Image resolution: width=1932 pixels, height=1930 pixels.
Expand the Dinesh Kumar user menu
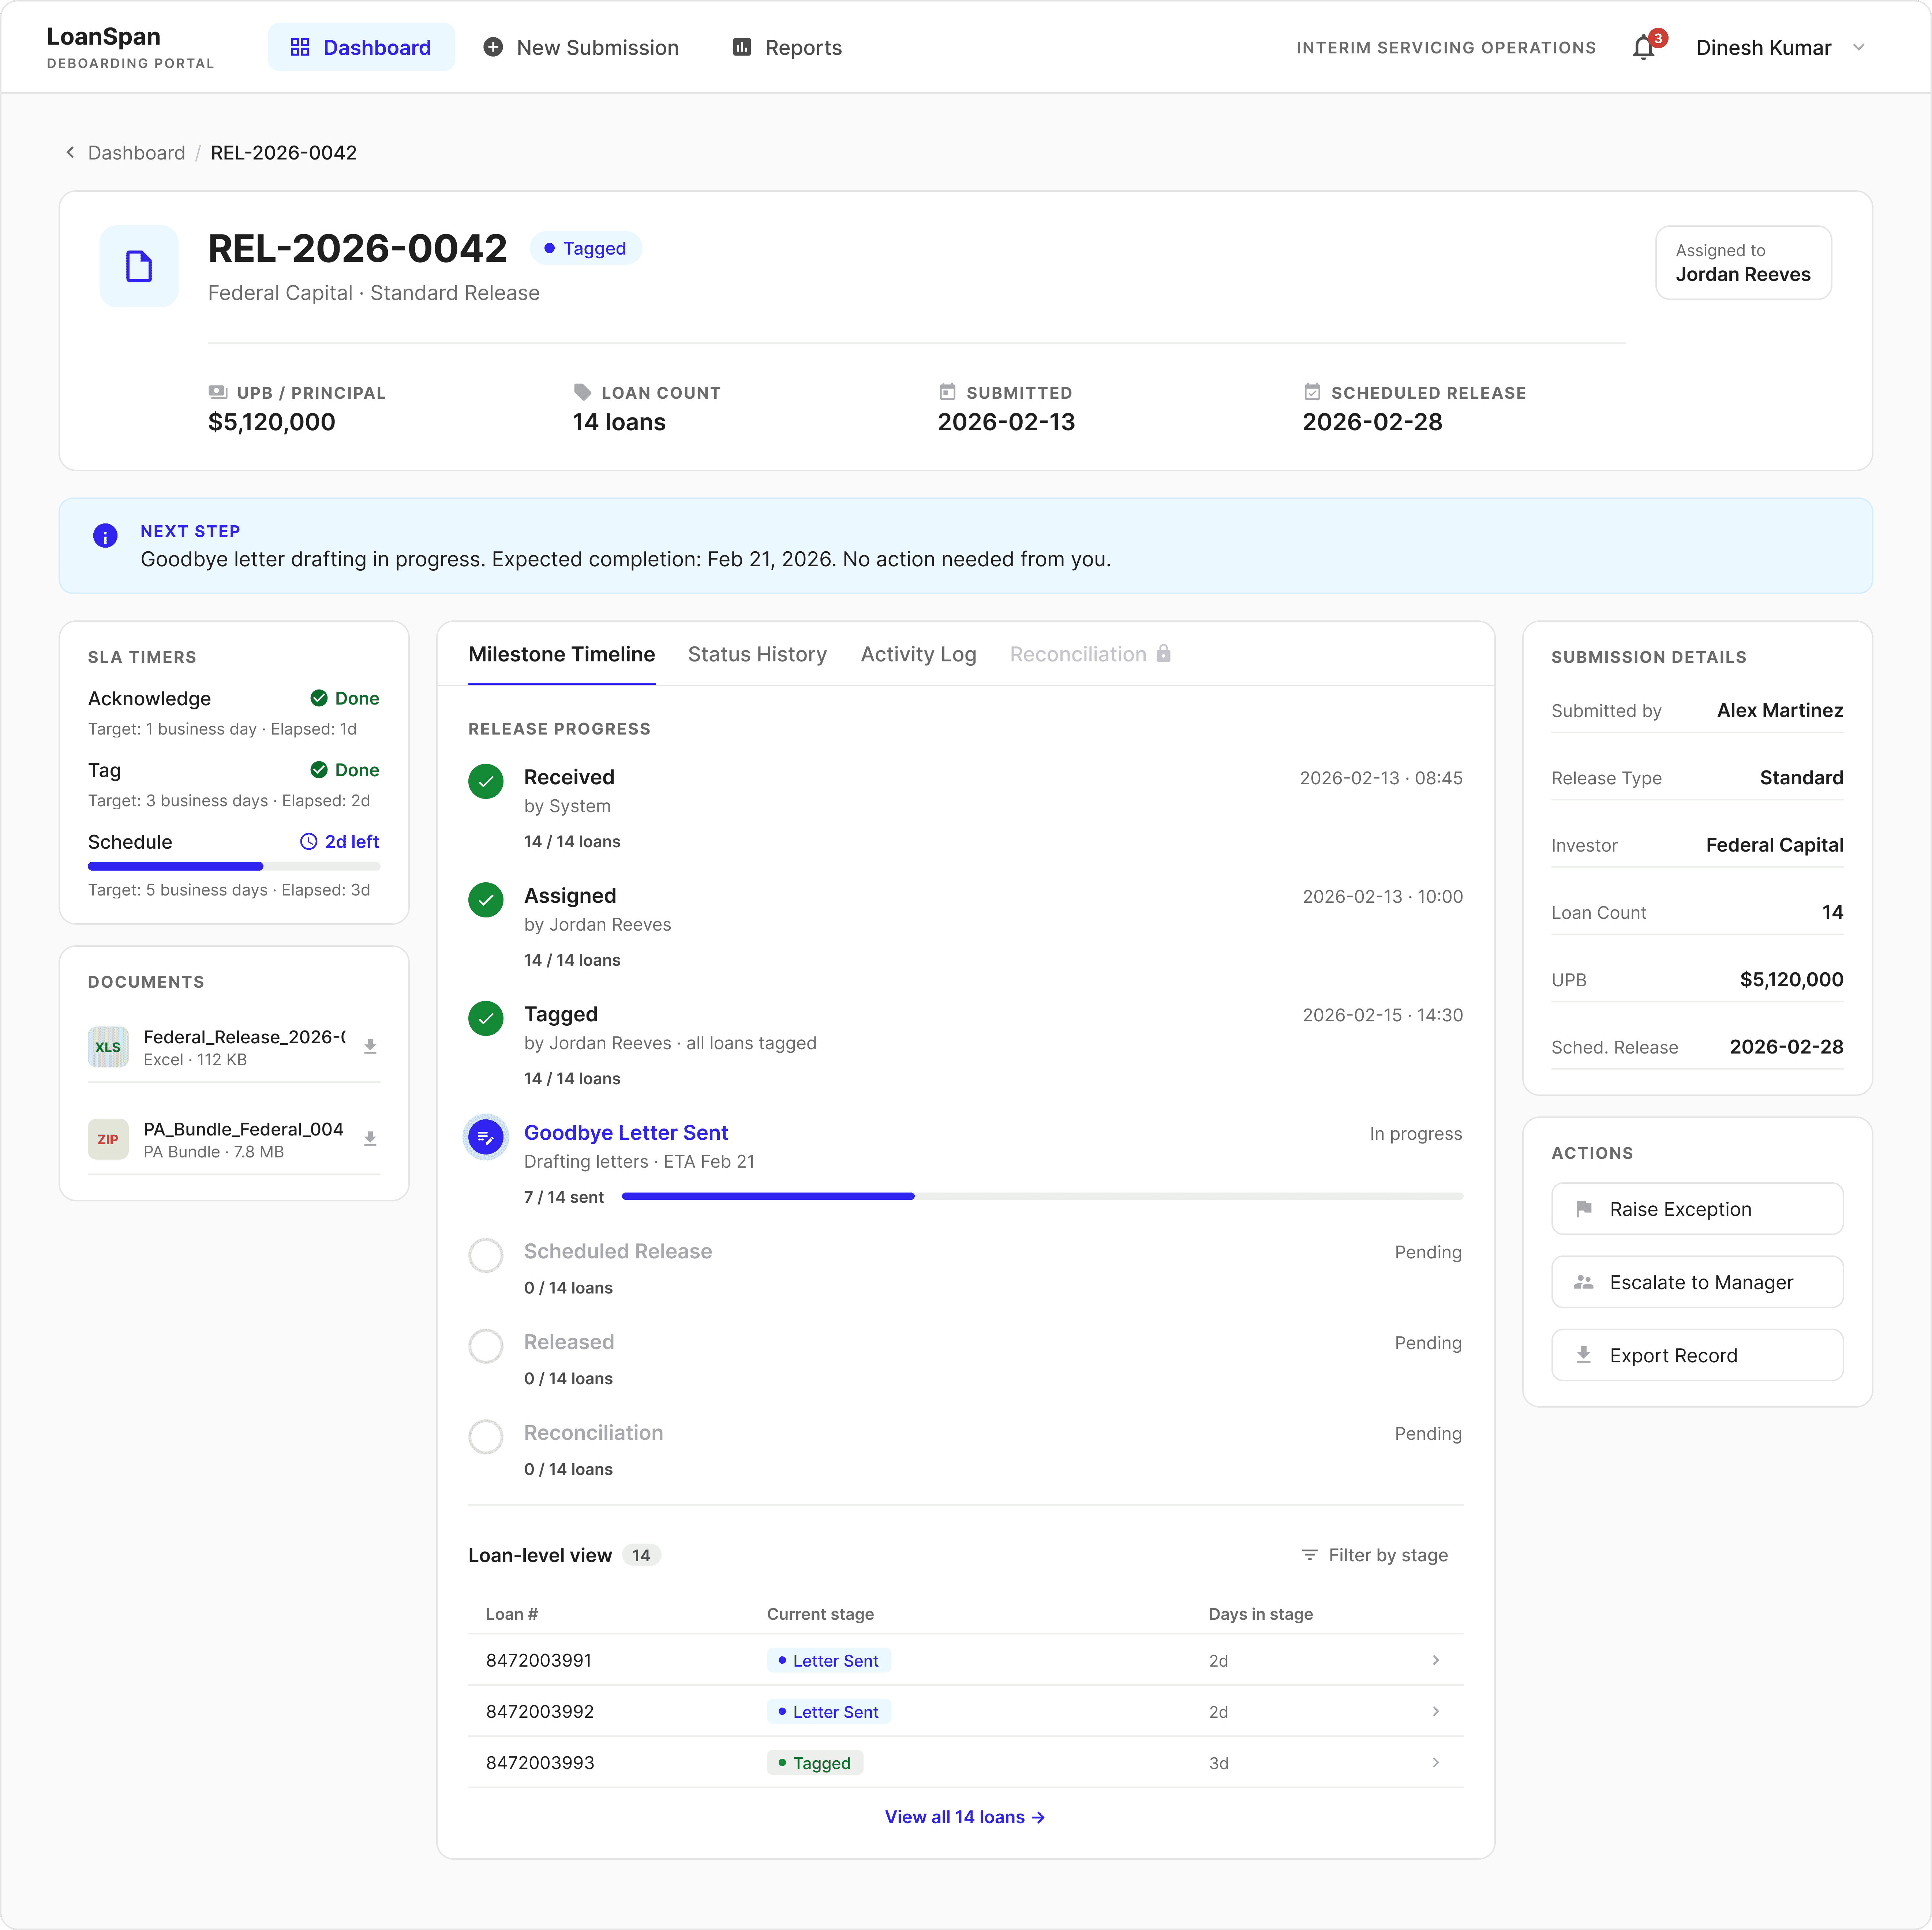pos(1781,47)
